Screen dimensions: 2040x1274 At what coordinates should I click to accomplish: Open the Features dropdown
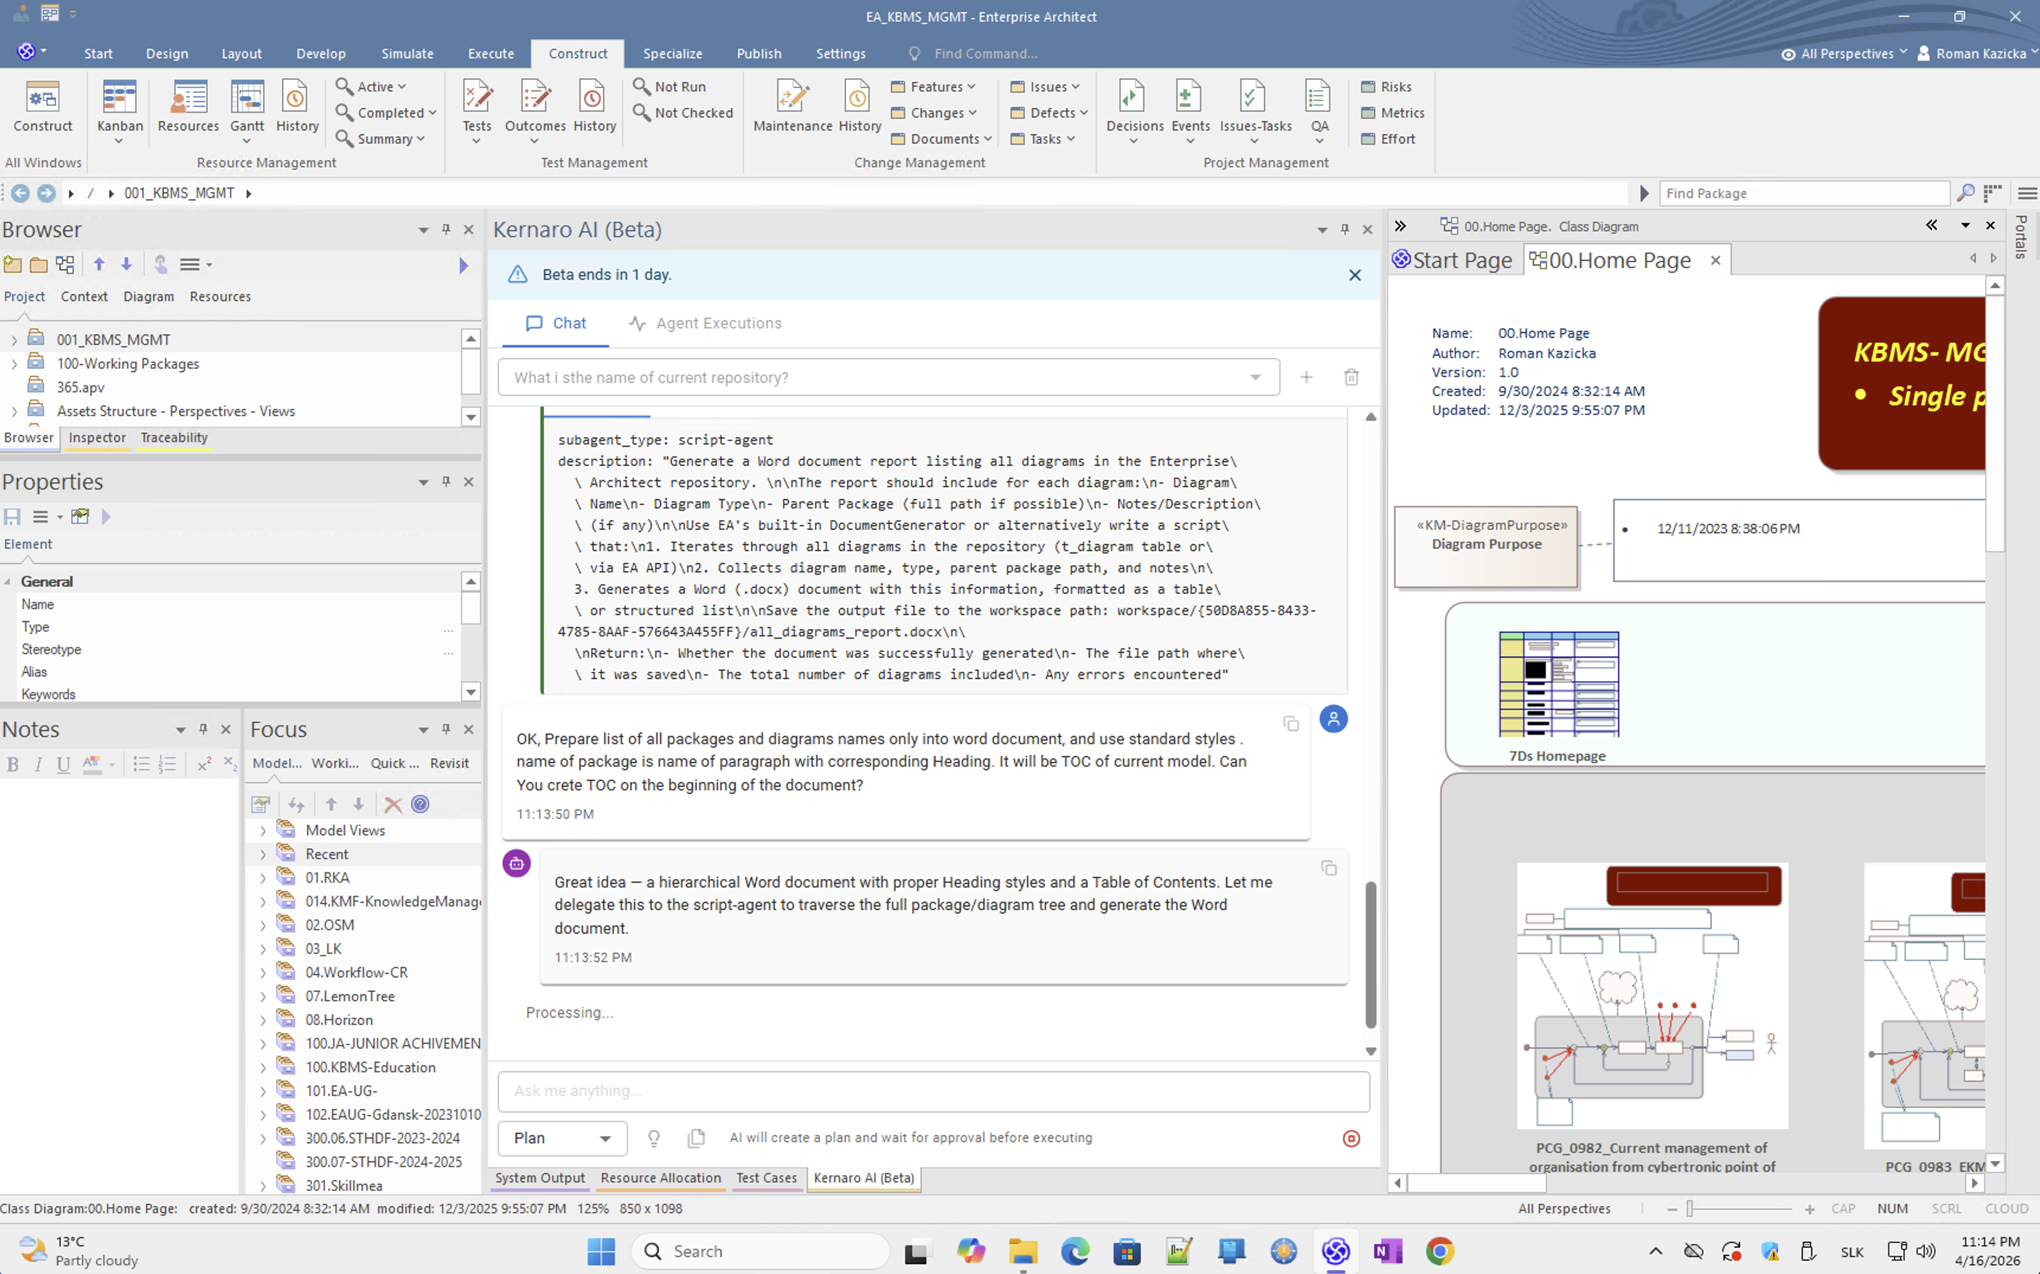coord(934,87)
